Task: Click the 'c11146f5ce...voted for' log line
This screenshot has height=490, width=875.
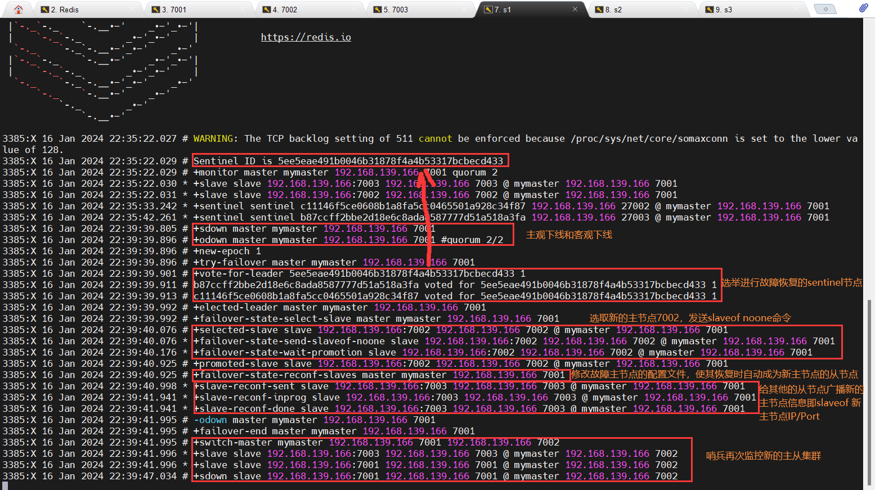Action: pos(455,296)
